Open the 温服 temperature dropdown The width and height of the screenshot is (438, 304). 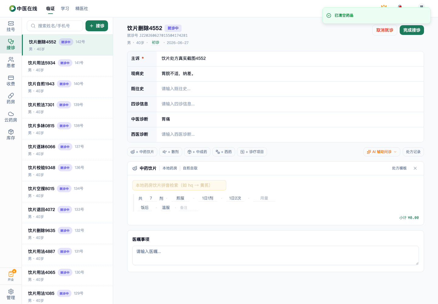166,208
